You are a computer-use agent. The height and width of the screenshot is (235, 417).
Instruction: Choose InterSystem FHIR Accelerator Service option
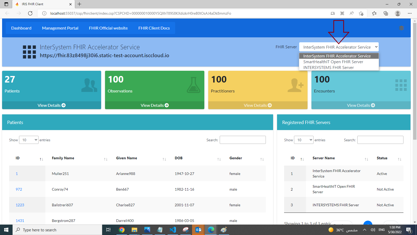339,56
